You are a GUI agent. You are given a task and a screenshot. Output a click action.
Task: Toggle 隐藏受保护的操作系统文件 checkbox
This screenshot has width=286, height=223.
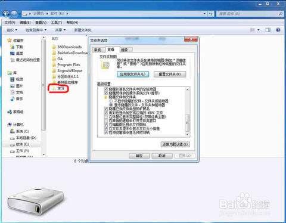pyautogui.click(x=106, y=93)
